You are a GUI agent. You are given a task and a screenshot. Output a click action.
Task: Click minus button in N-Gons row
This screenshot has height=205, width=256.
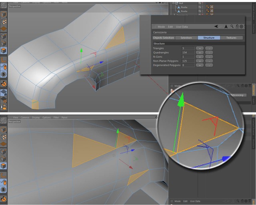209,57
